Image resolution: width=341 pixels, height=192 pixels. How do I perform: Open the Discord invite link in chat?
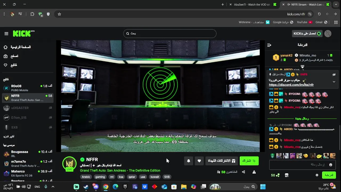(291, 85)
